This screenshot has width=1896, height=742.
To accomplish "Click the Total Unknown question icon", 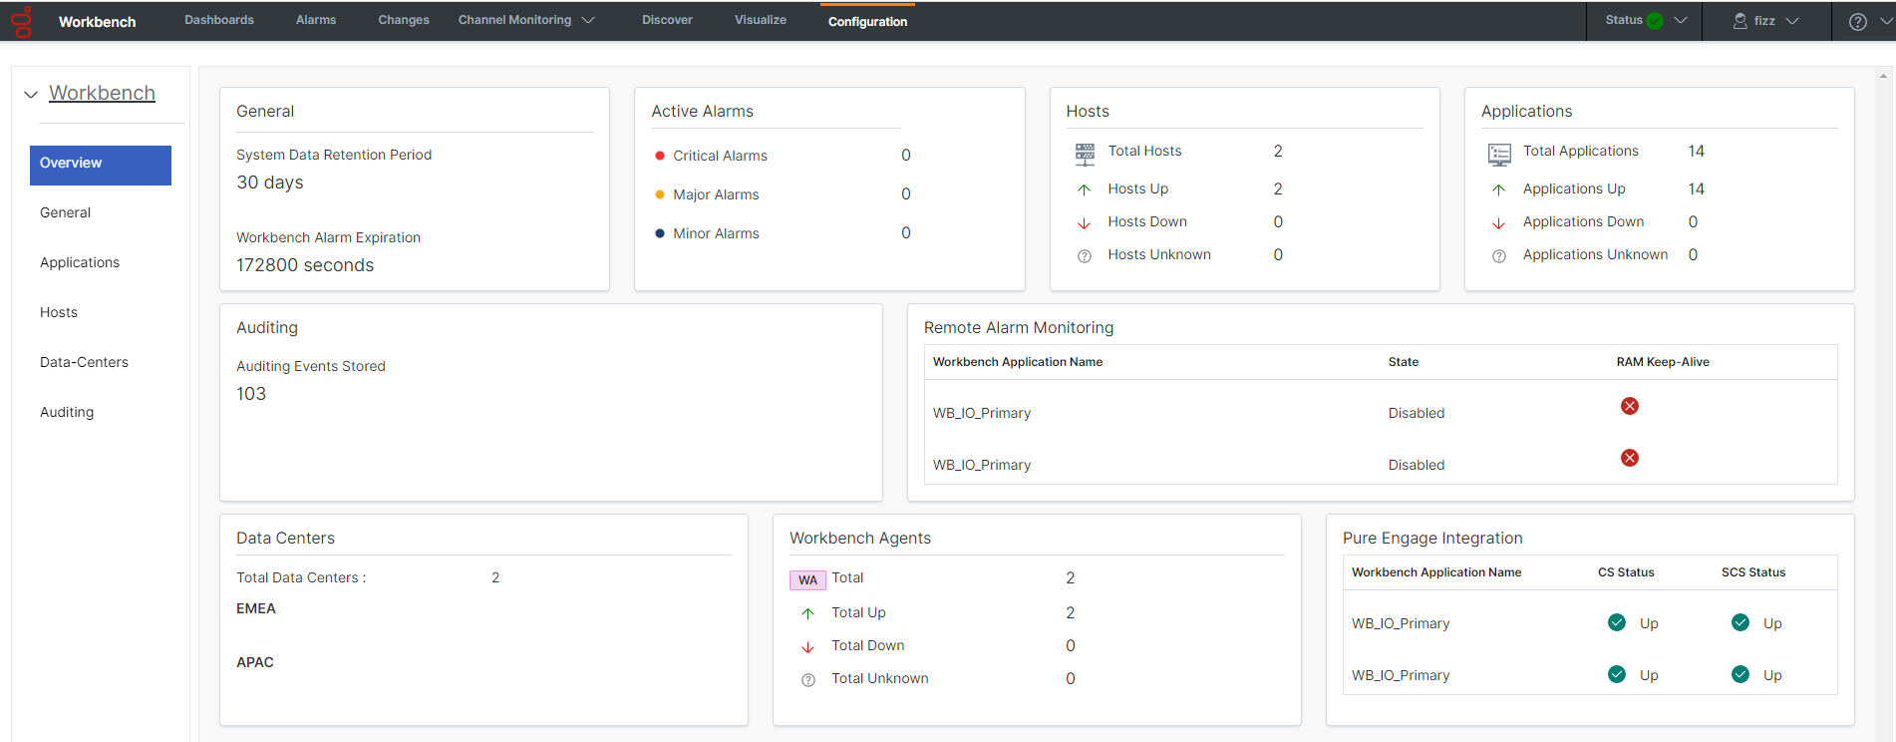I will pos(808,680).
